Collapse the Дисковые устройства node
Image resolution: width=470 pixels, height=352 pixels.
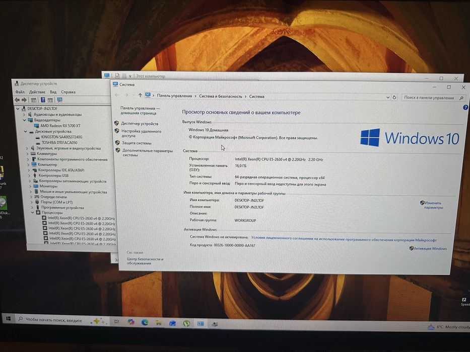26,131
